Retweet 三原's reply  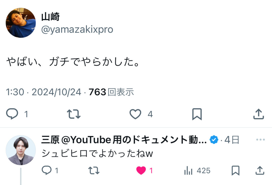(93, 171)
